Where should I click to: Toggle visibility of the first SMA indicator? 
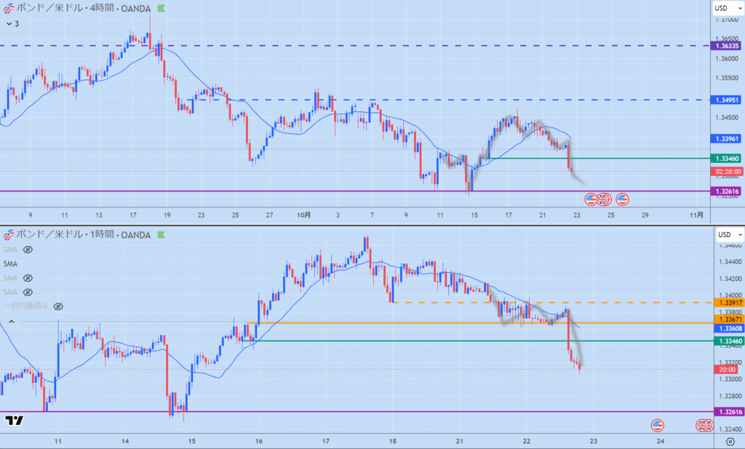(x=28, y=249)
